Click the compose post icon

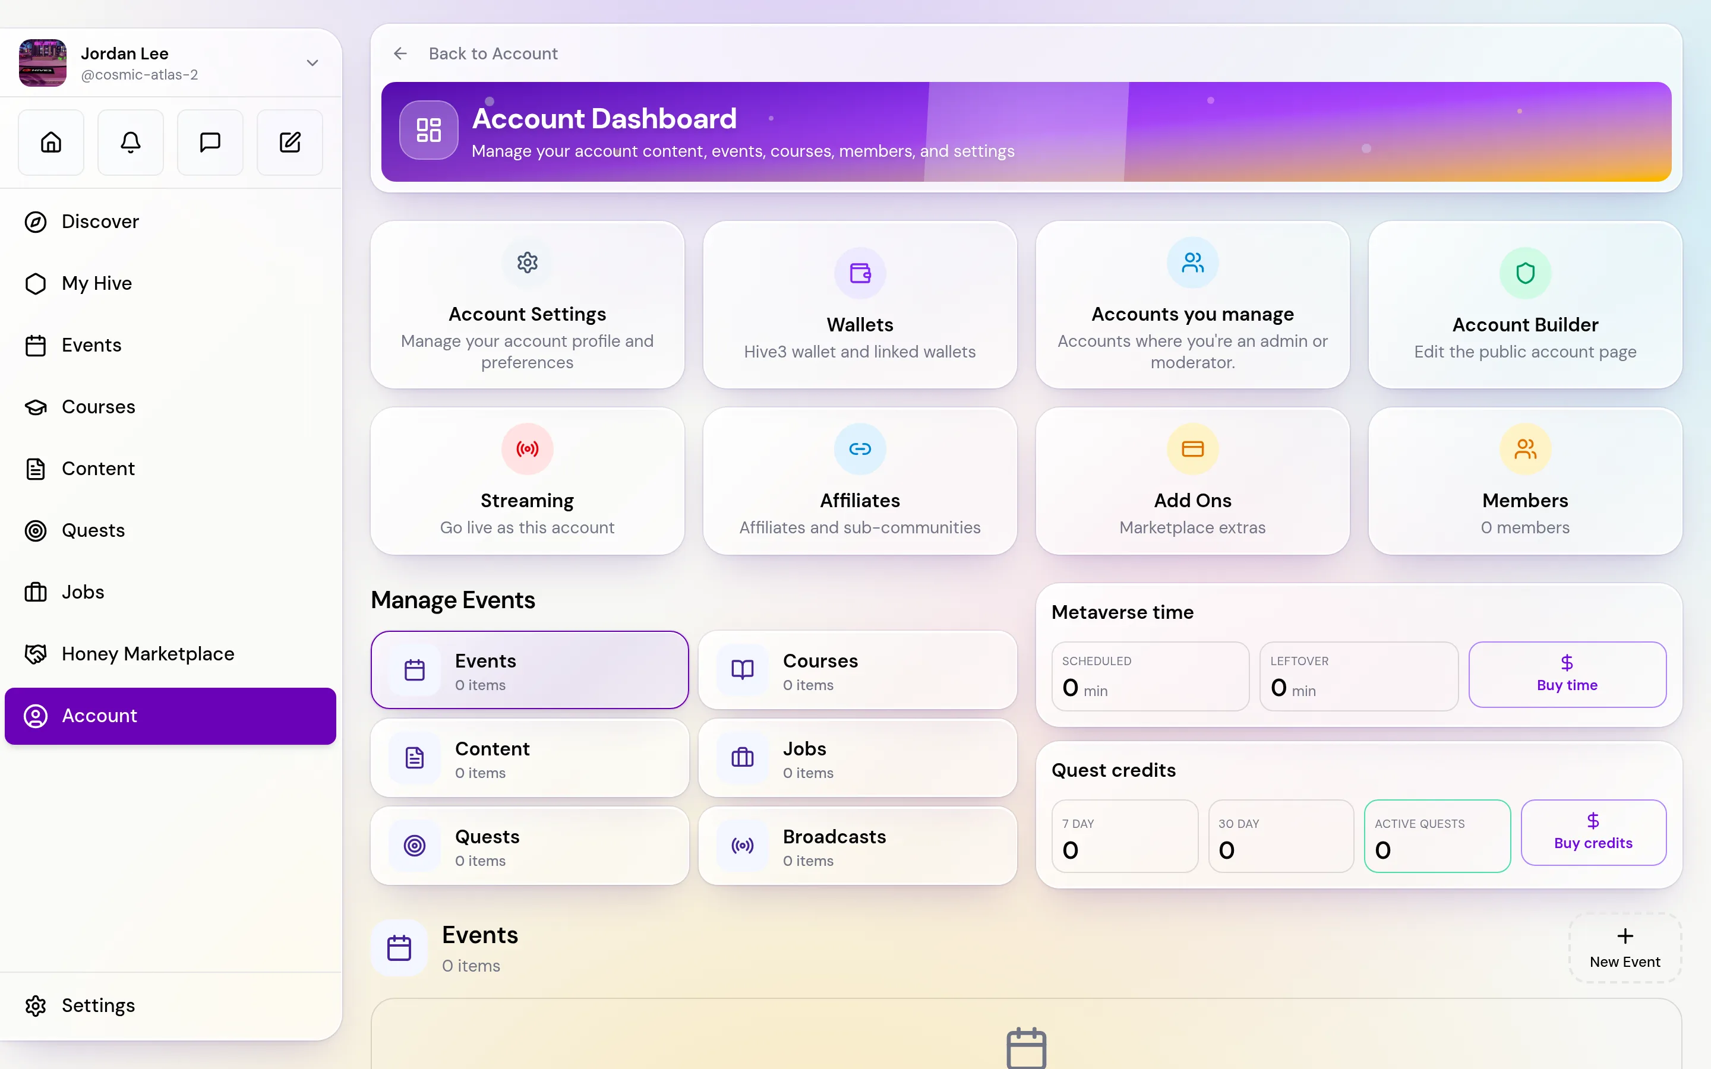290,142
